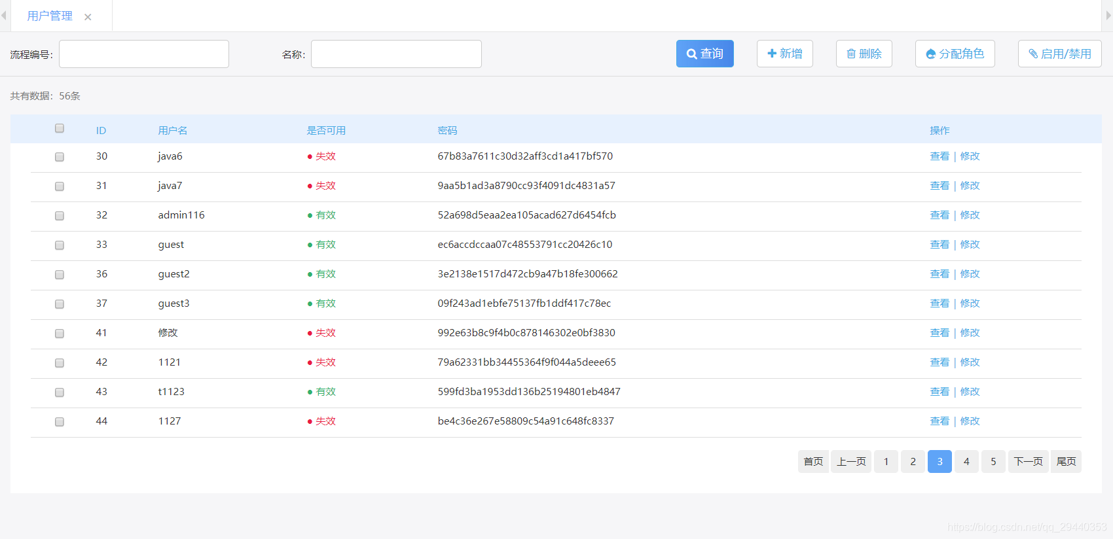Viewport: 1113px width, 539px height.
Task: Check the guest3 row checkbox
Action: click(x=60, y=304)
